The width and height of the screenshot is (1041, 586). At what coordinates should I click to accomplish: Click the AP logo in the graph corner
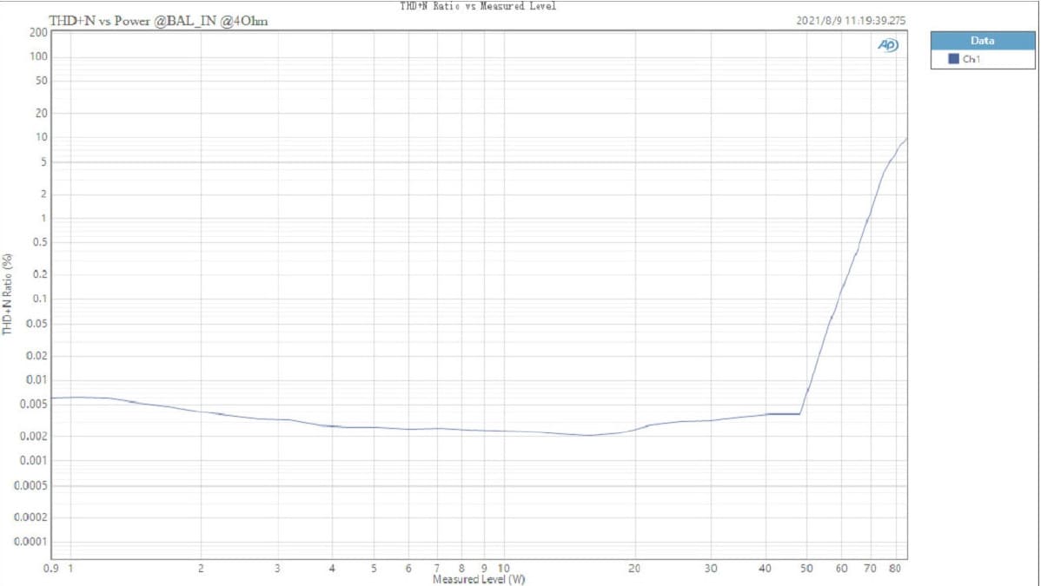[888, 44]
